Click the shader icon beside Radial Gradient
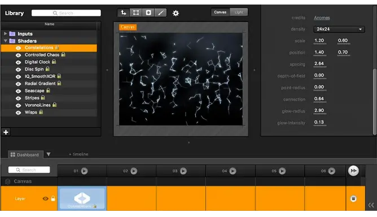Image resolution: width=377 pixels, height=217 pixels. tap(18, 84)
